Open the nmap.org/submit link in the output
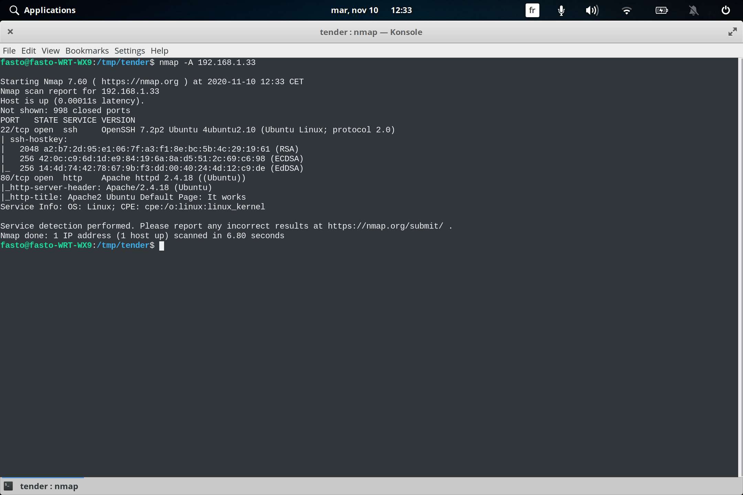This screenshot has height=495, width=743. pos(385,226)
